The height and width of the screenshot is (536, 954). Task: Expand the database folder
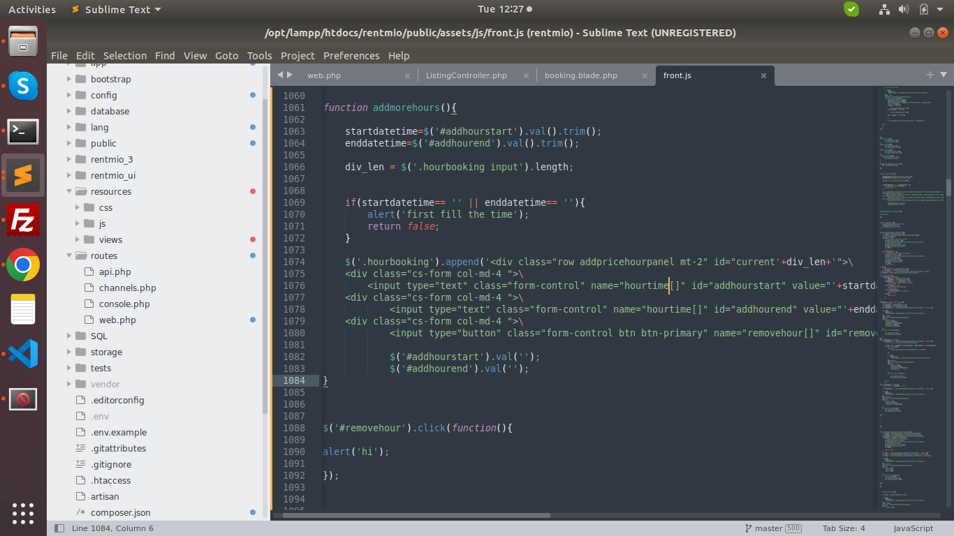tap(69, 111)
